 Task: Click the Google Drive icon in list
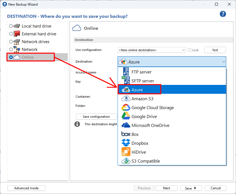pyautogui.click(x=126, y=116)
